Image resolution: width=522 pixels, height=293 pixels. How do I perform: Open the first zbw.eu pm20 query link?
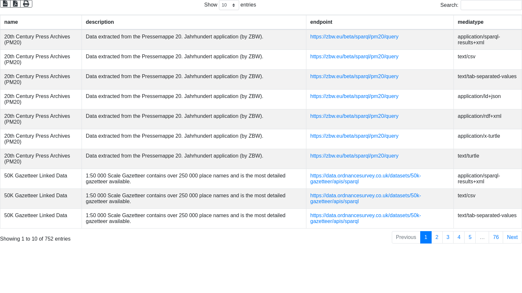coord(354,37)
